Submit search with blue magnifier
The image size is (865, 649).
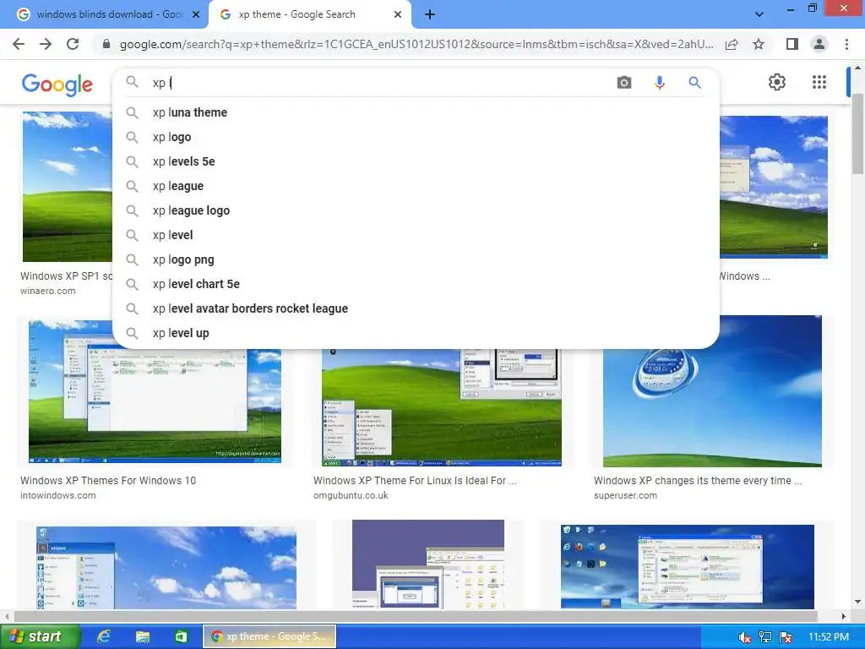[x=694, y=83]
